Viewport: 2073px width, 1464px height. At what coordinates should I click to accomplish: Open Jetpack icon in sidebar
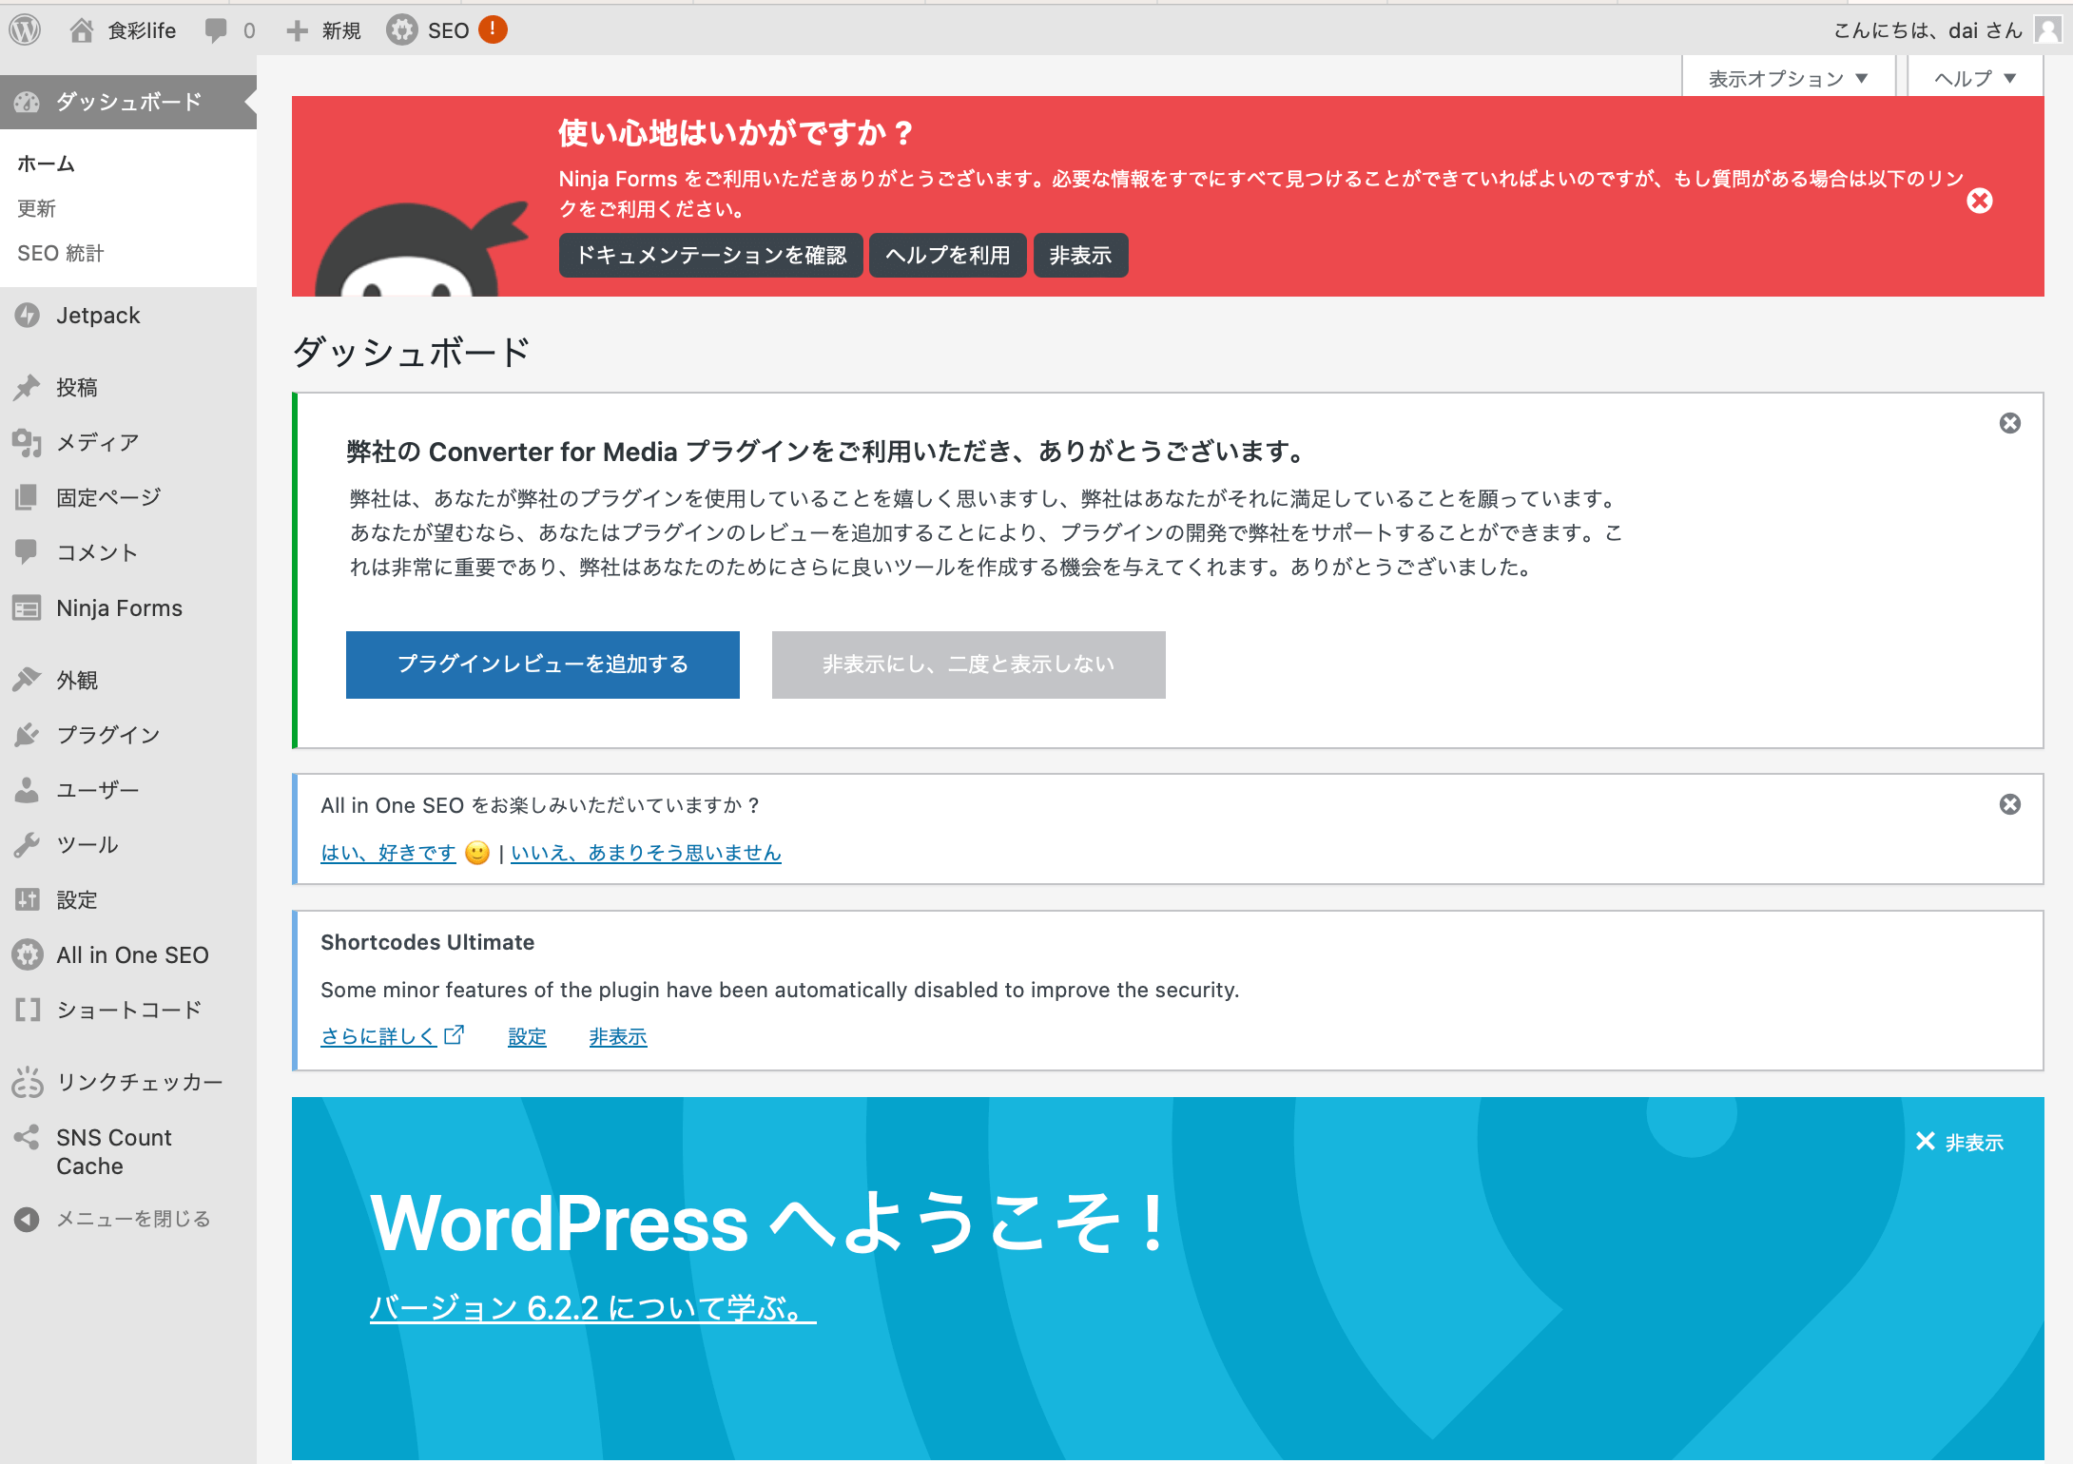(28, 316)
